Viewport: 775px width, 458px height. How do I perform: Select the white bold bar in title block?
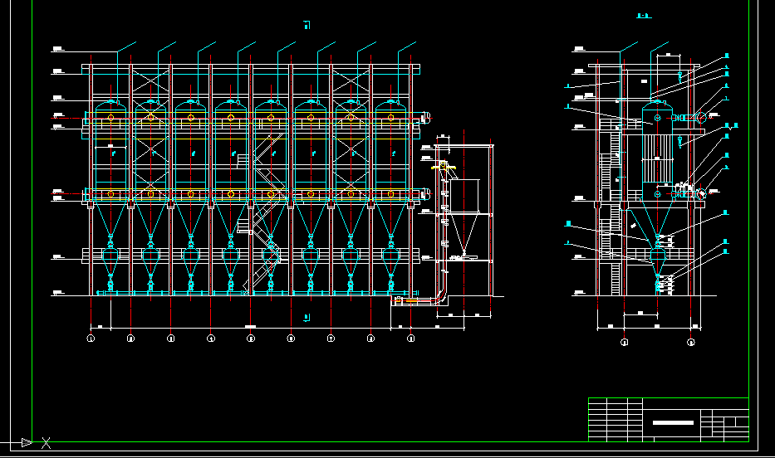click(x=672, y=422)
